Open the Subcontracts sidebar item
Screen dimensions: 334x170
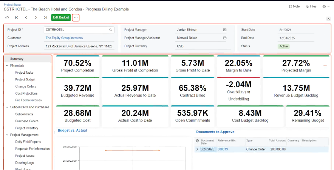pyautogui.click(x=24, y=114)
